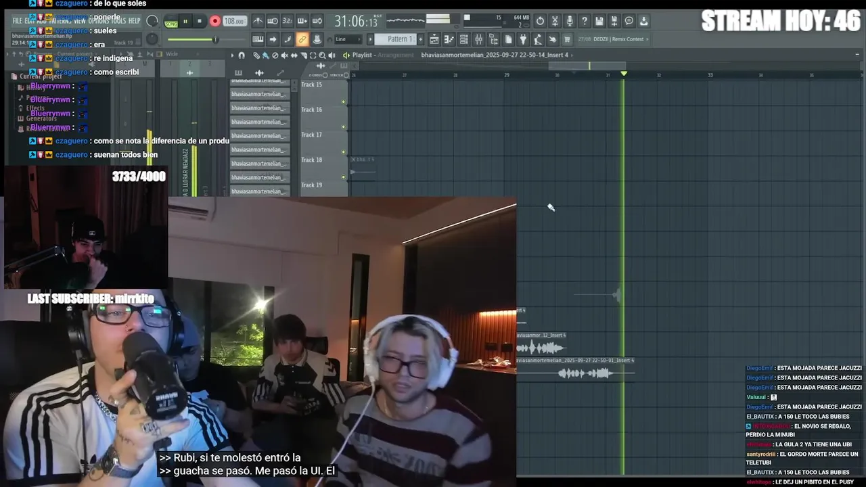Start recording with the red Record button
This screenshot has width=866, height=487.
pos(215,21)
